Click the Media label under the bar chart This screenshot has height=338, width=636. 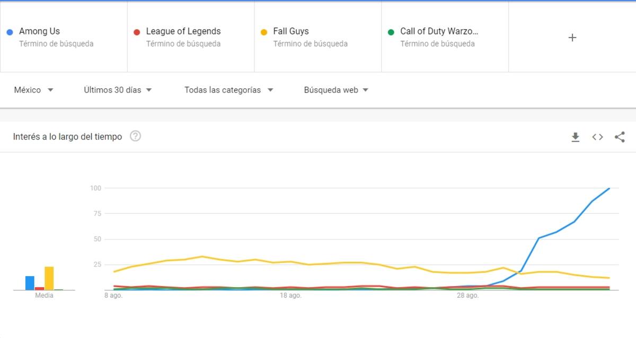(x=44, y=296)
